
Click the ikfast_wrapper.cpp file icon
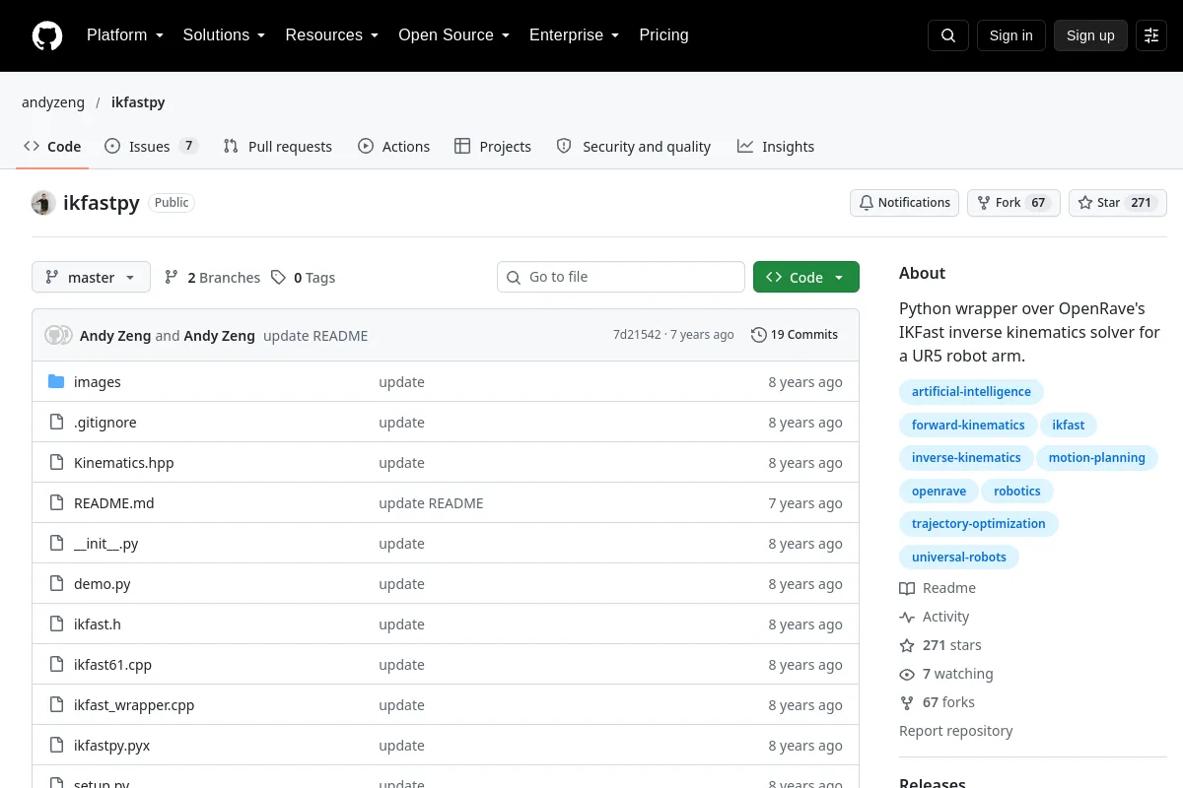point(56,705)
